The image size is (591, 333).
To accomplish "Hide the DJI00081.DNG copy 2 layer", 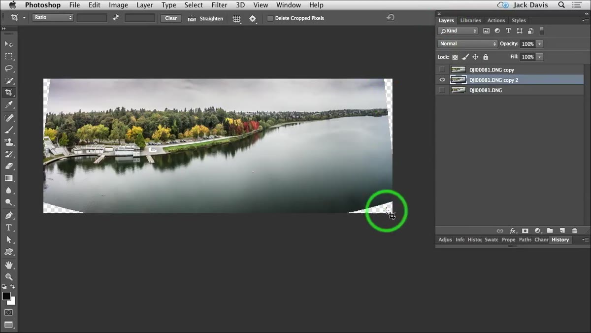I will (x=442, y=80).
